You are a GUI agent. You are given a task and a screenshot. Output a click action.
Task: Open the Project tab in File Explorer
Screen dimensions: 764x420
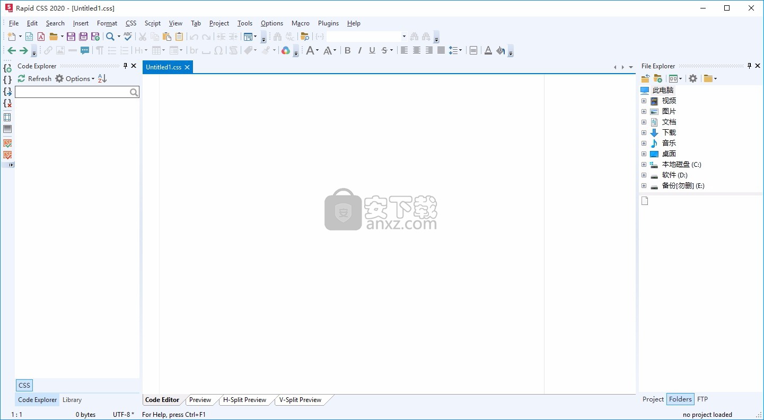click(x=653, y=399)
